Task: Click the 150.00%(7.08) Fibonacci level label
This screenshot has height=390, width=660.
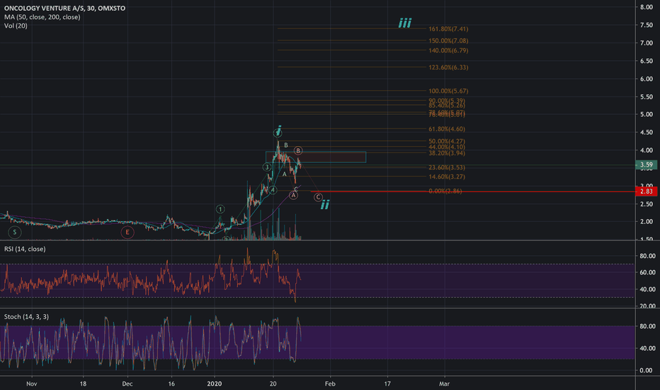Action: (x=448, y=41)
